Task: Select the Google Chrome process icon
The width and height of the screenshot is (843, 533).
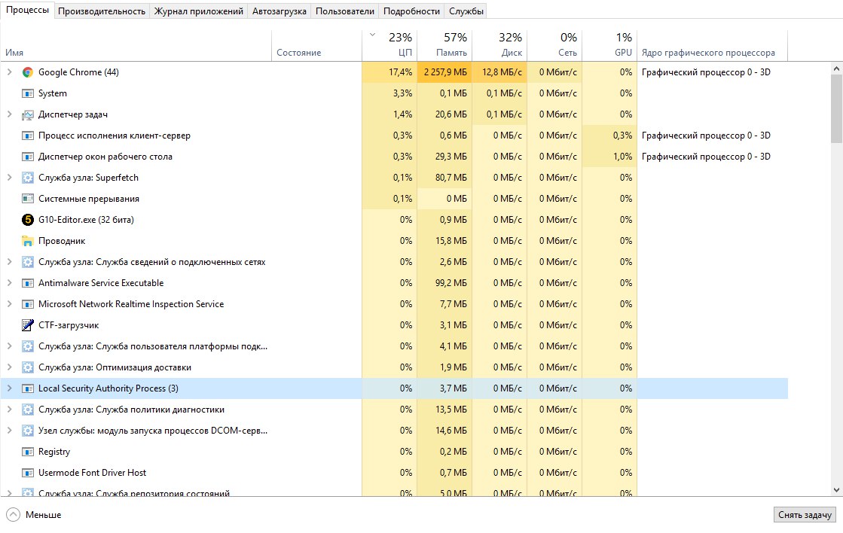Action: tap(27, 72)
